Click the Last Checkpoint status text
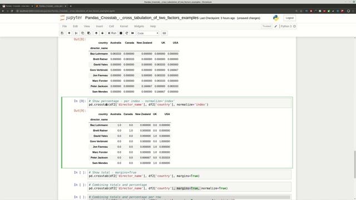This screenshot has width=356, height=200. click(217, 18)
